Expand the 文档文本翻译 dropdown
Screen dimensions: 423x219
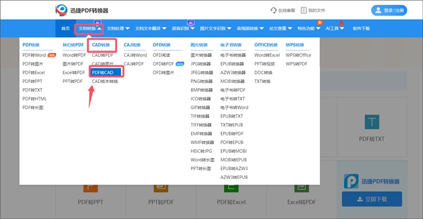point(151,28)
